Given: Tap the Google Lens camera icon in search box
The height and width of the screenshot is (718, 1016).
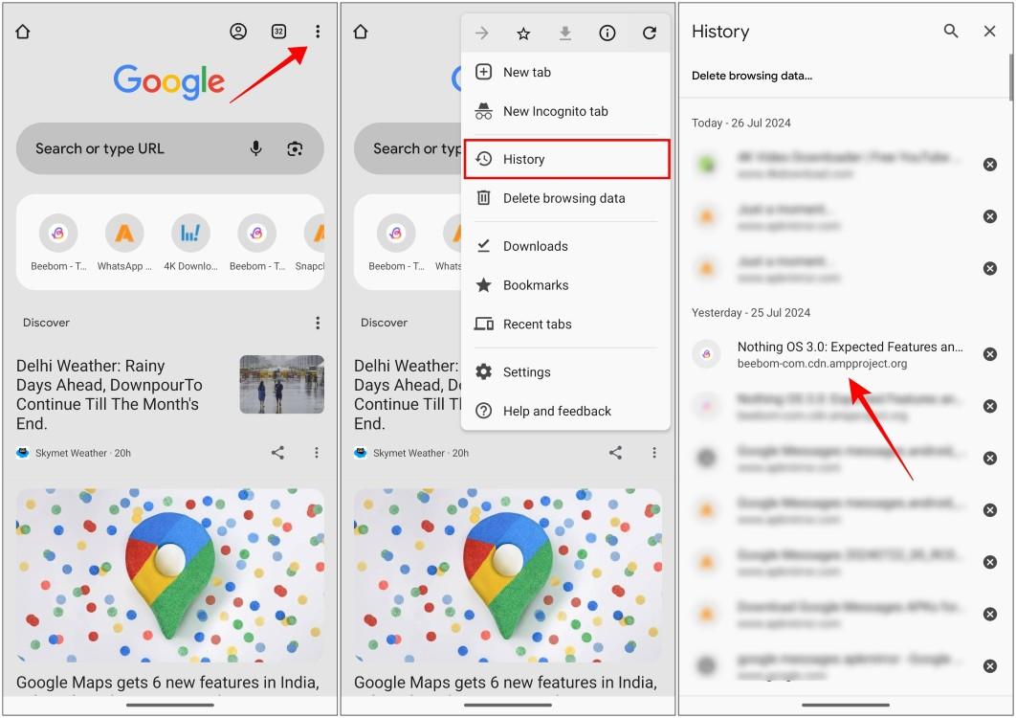Looking at the screenshot, I should click(295, 148).
